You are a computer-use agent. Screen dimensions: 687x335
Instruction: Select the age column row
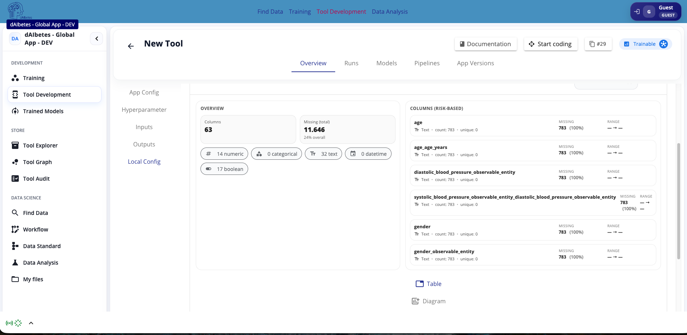click(x=533, y=126)
